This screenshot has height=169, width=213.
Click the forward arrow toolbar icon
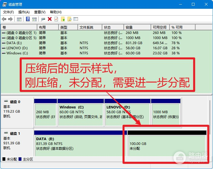click(x=10, y=19)
